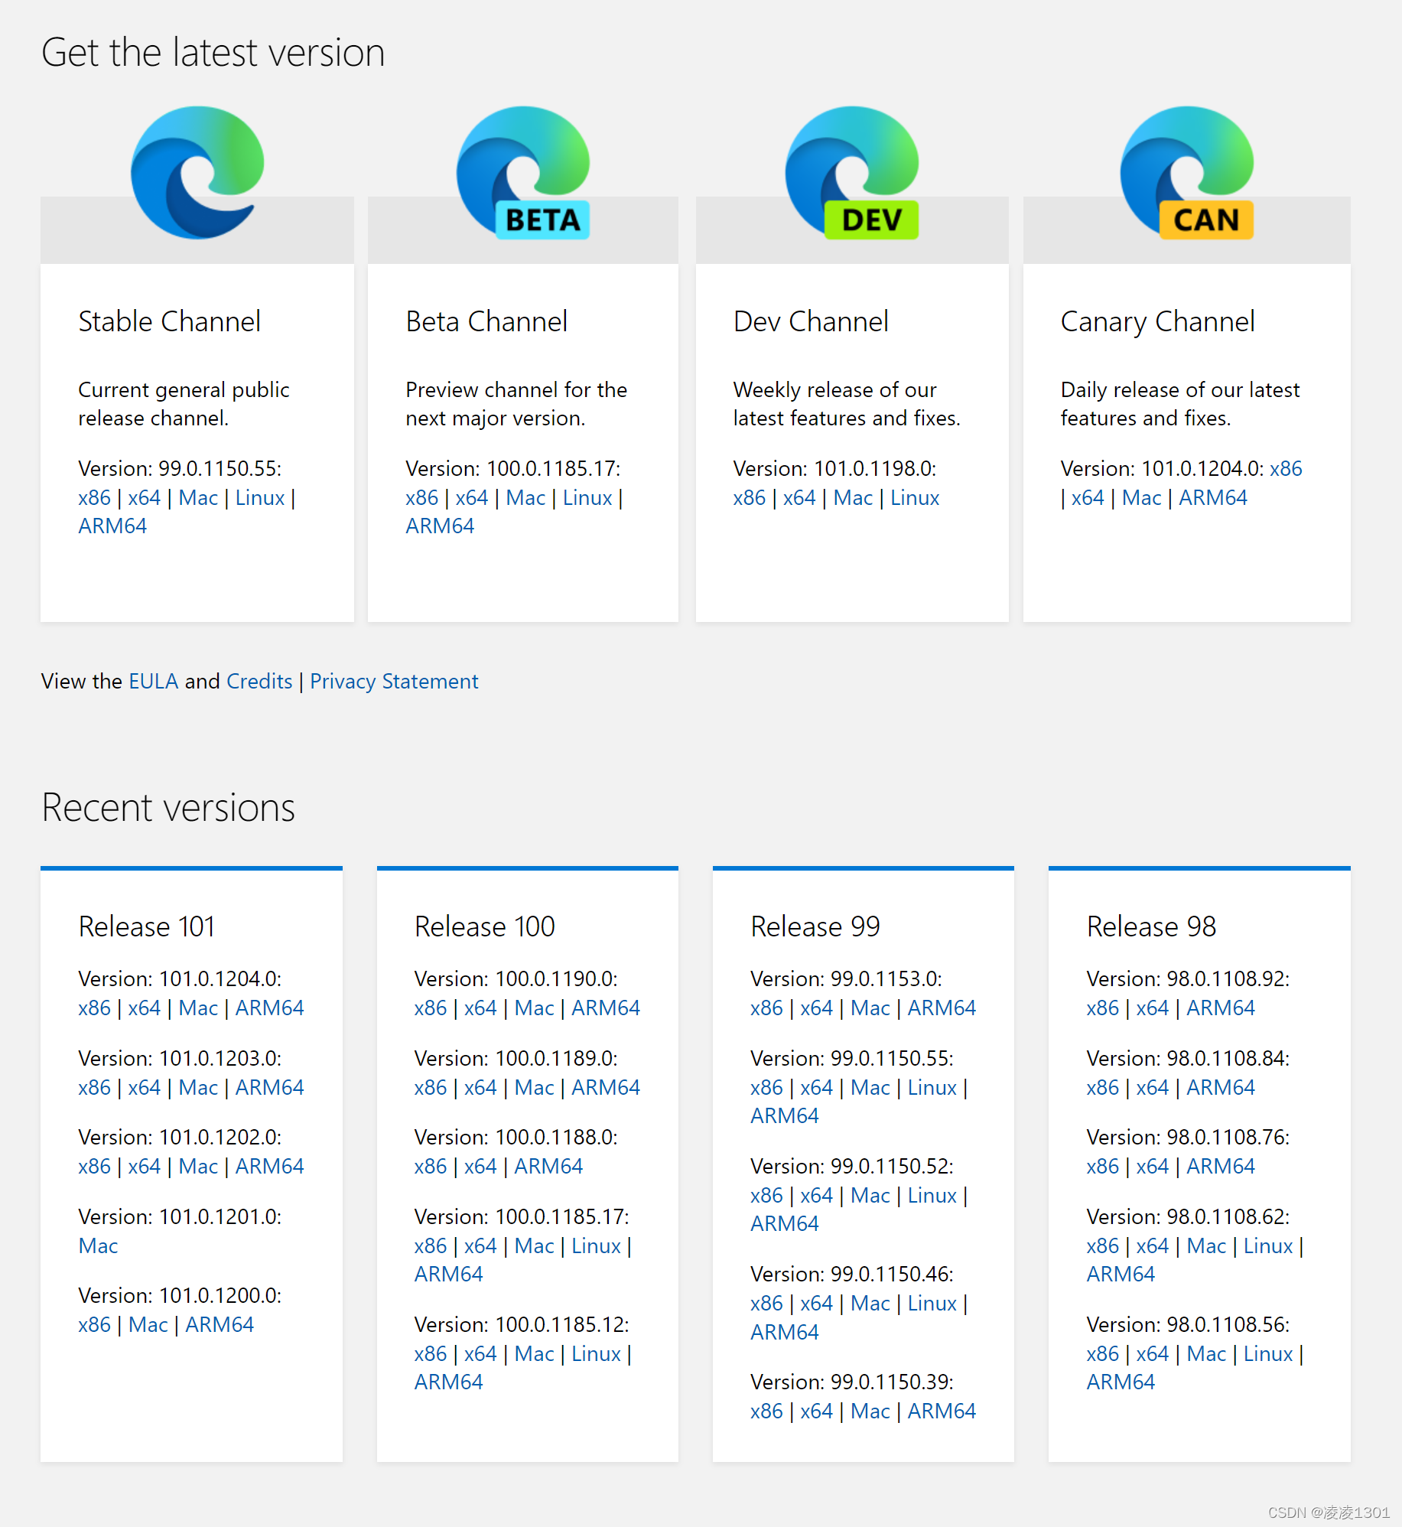This screenshot has width=1402, height=1527.
Task: Select the 'Dev Channel' card title
Action: tap(811, 321)
